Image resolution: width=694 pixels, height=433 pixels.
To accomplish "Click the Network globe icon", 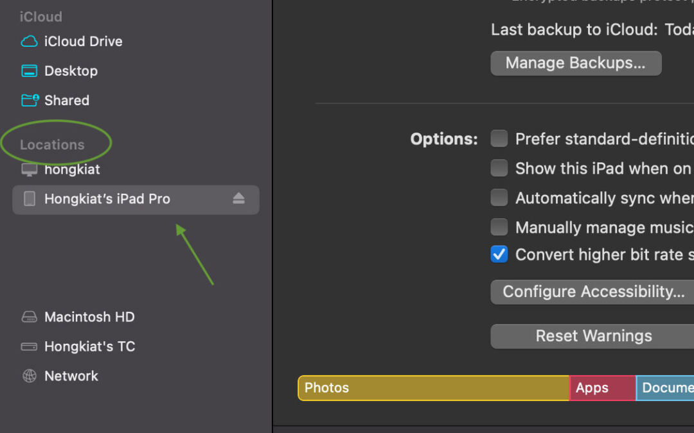I will [x=30, y=376].
